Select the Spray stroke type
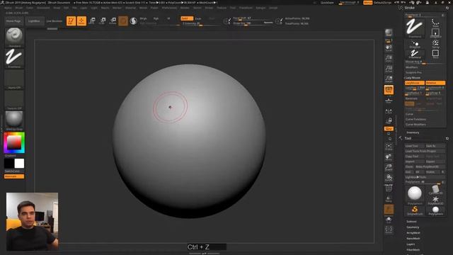Viewport: 453px width, 255px height. point(435,44)
